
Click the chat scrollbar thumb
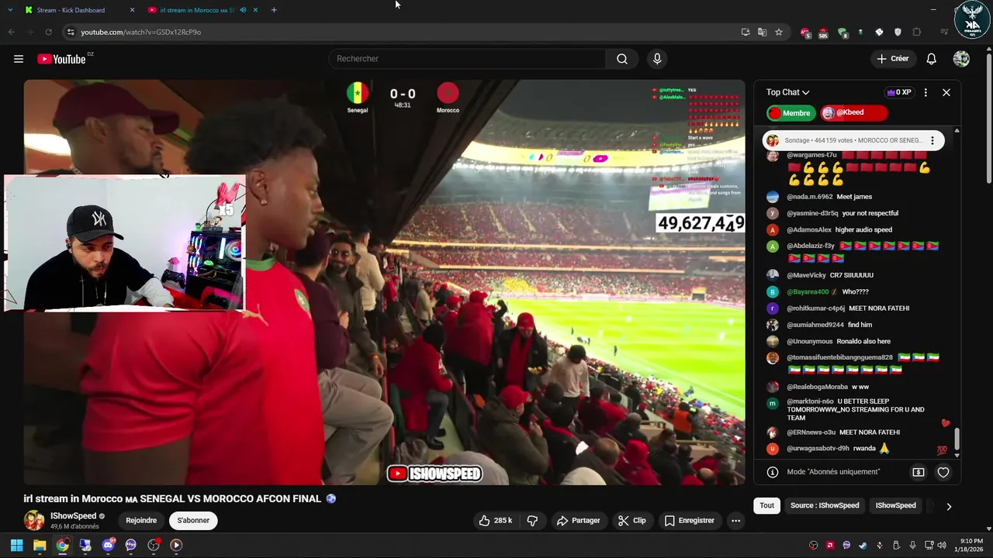pos(957,439)
